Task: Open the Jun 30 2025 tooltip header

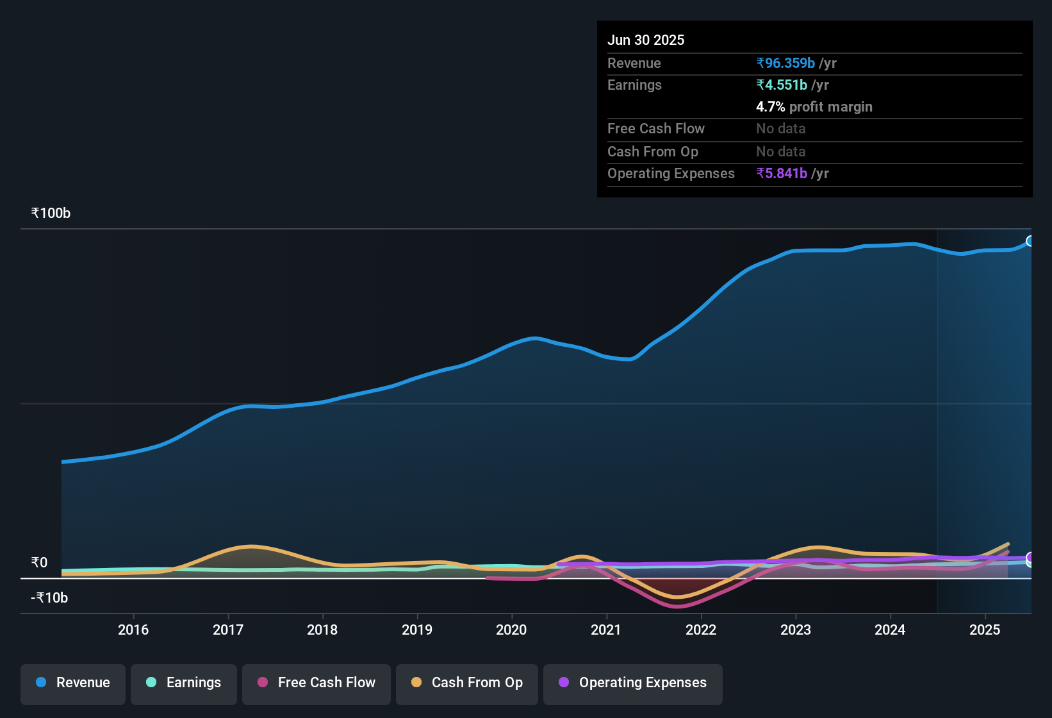Action: point(646,40)
